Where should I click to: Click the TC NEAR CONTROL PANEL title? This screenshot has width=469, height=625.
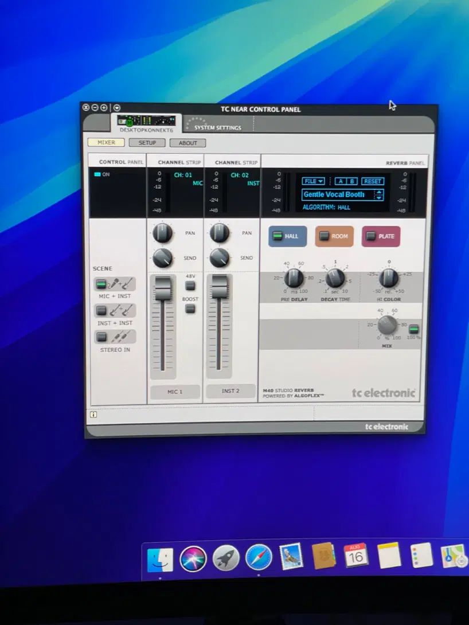261,109
